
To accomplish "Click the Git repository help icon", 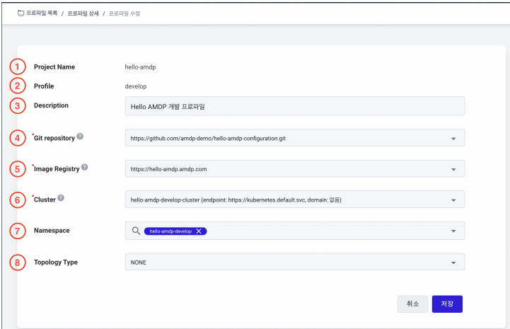I will (x=80, y=137).
